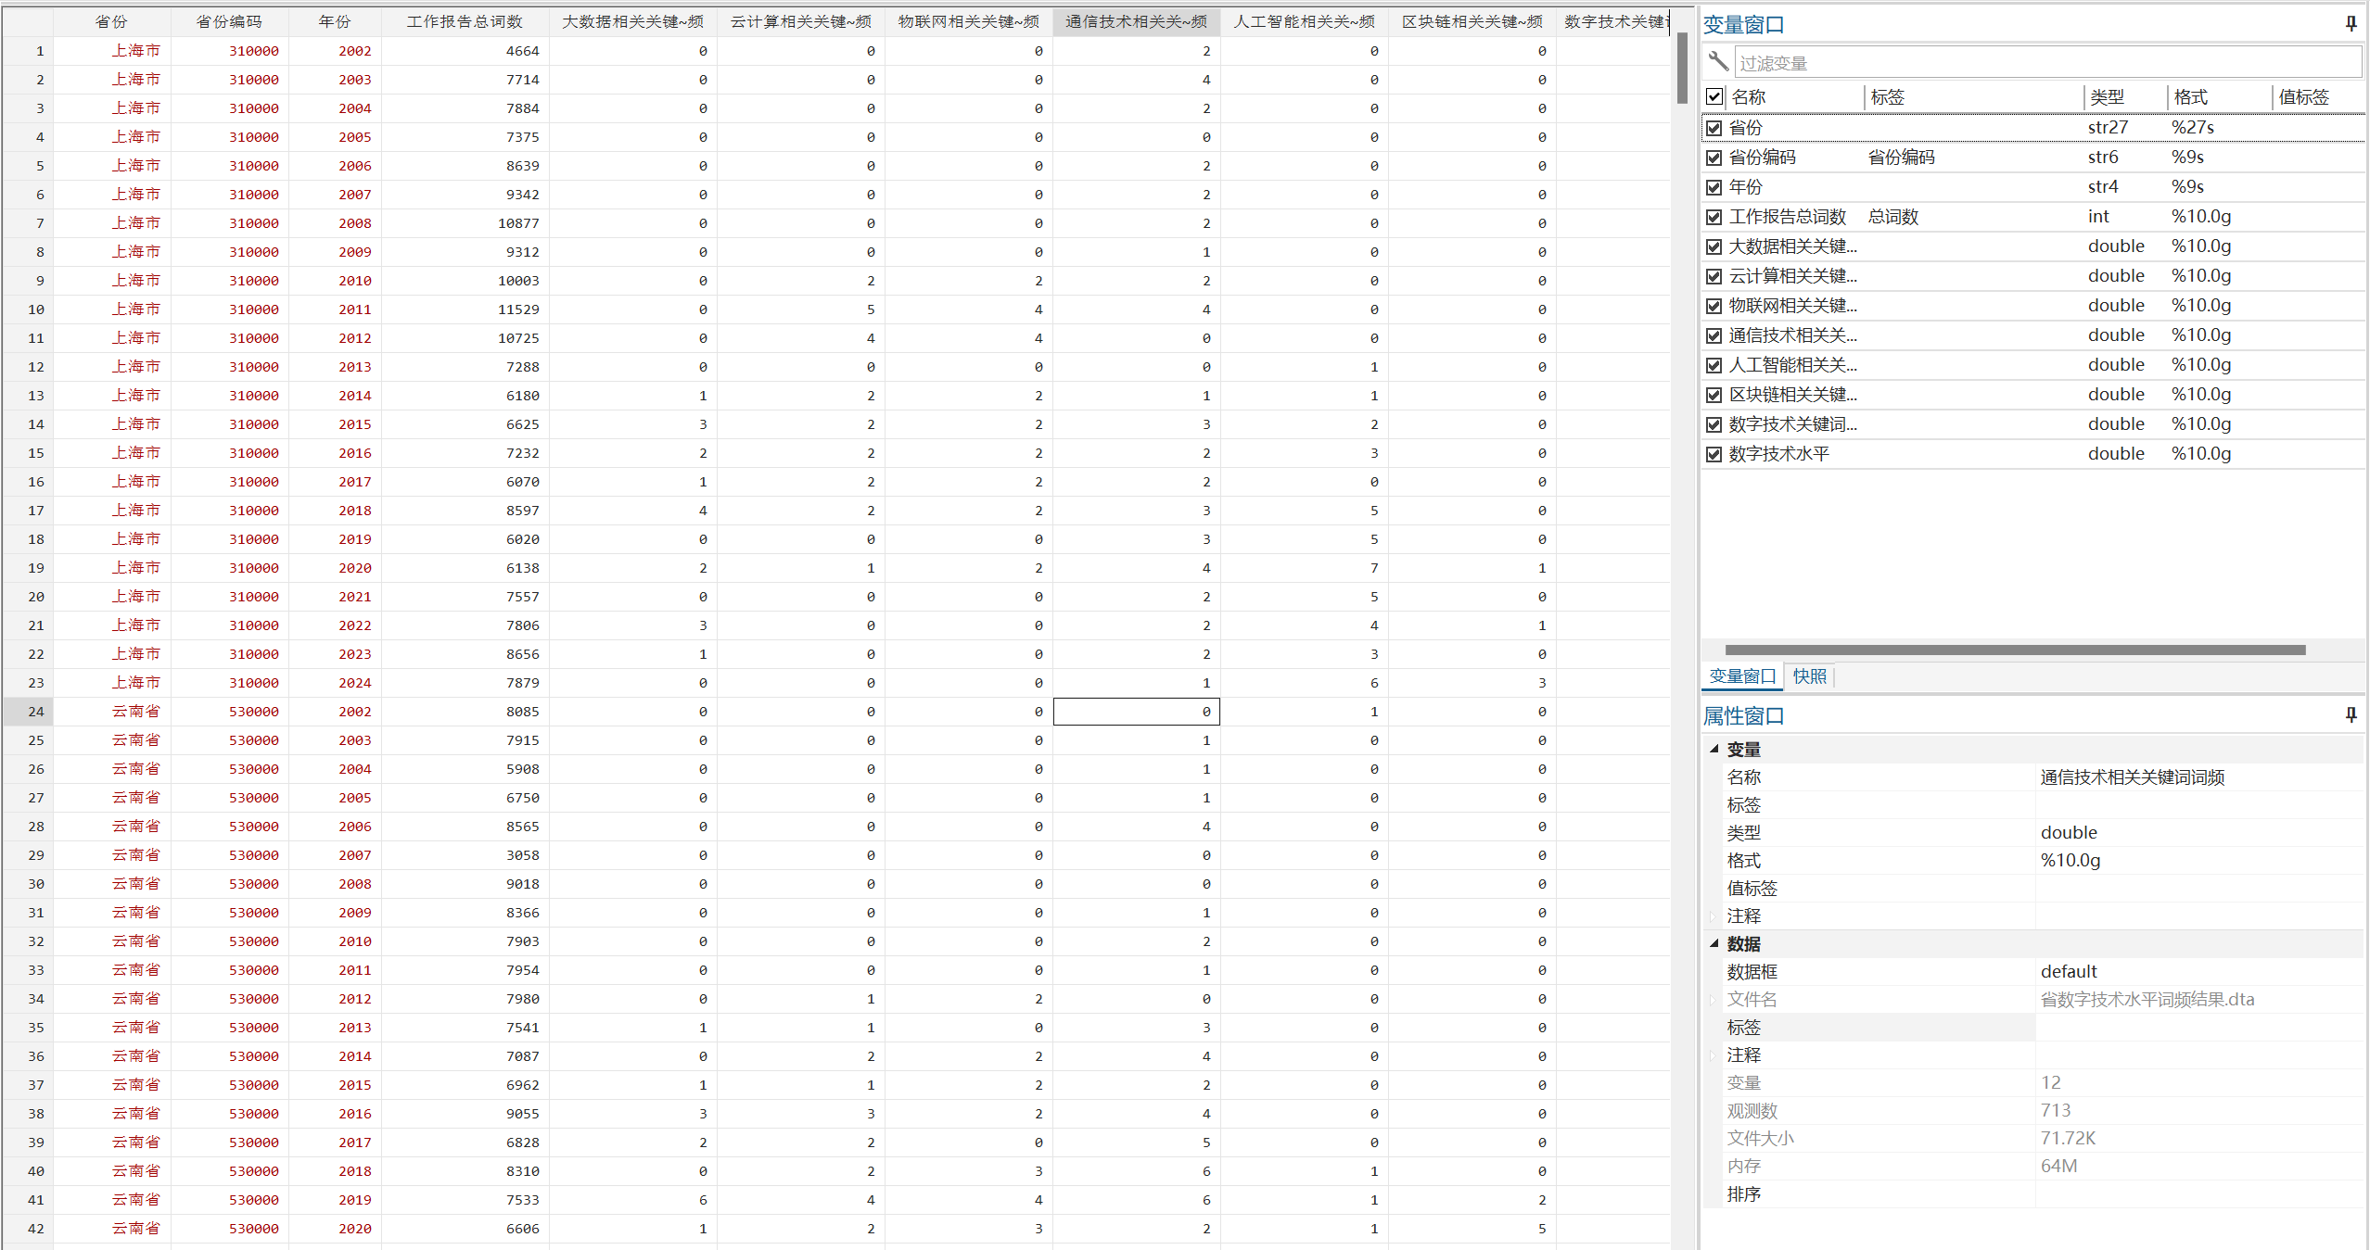Viewport: 2370px width, 1250px height.
Task: Collapse the 变量 section in properties
Action: point(1714,749)
